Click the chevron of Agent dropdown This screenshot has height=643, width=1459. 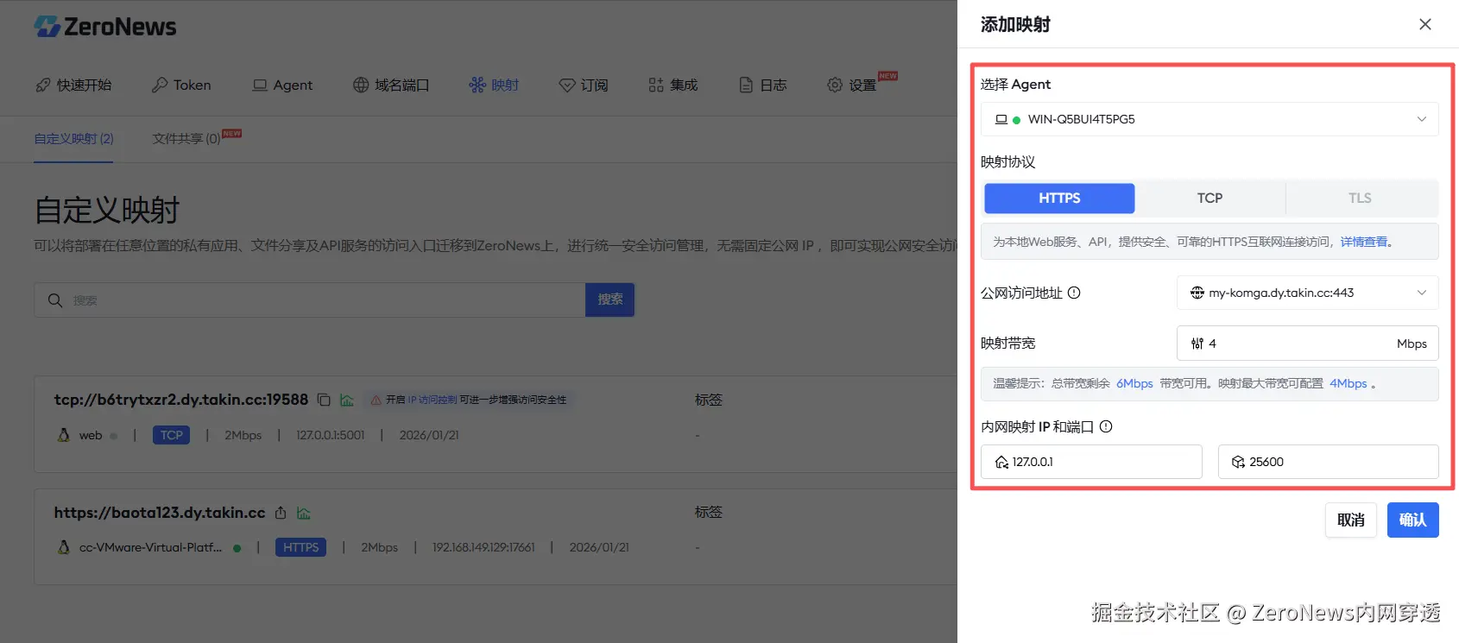pyautogui.click(x=1422, y=119)
